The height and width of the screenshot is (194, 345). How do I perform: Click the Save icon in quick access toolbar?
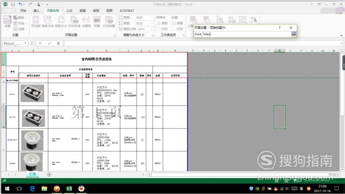coord(13,4)
